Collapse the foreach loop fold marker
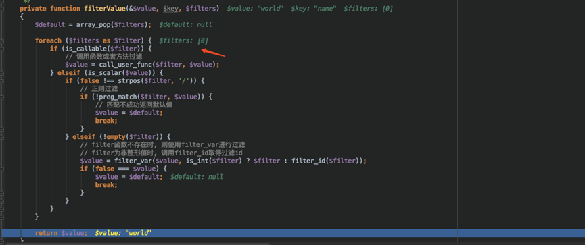 pyautogui.click(x=2, y=40)
